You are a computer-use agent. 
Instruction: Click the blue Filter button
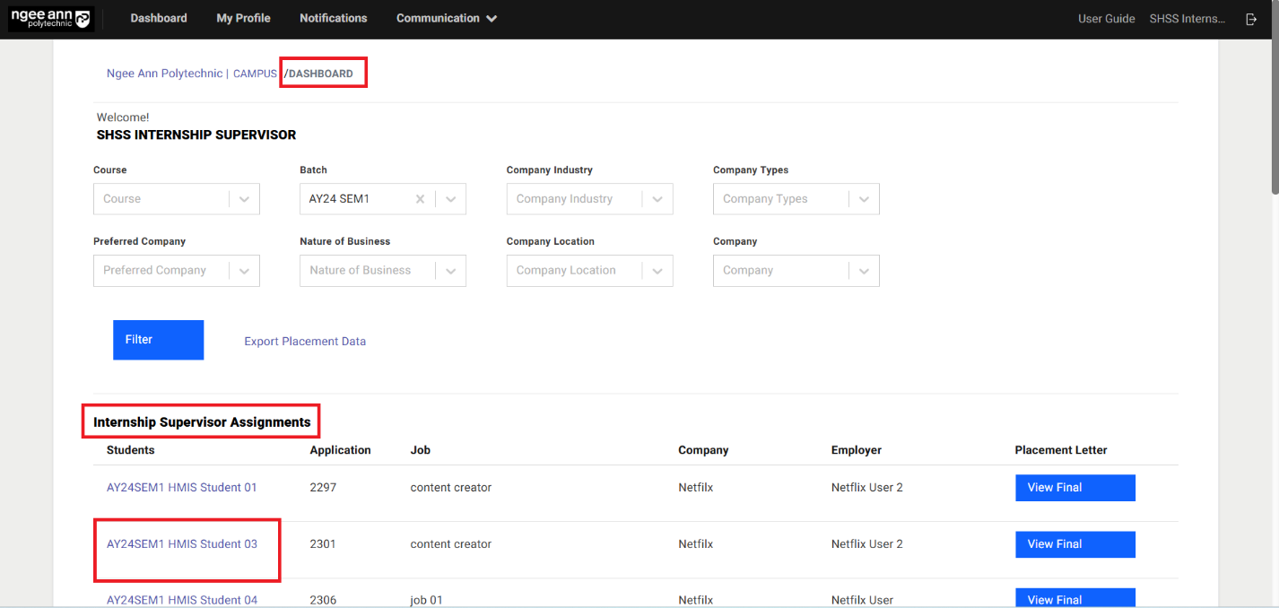(x=158, y=340)
